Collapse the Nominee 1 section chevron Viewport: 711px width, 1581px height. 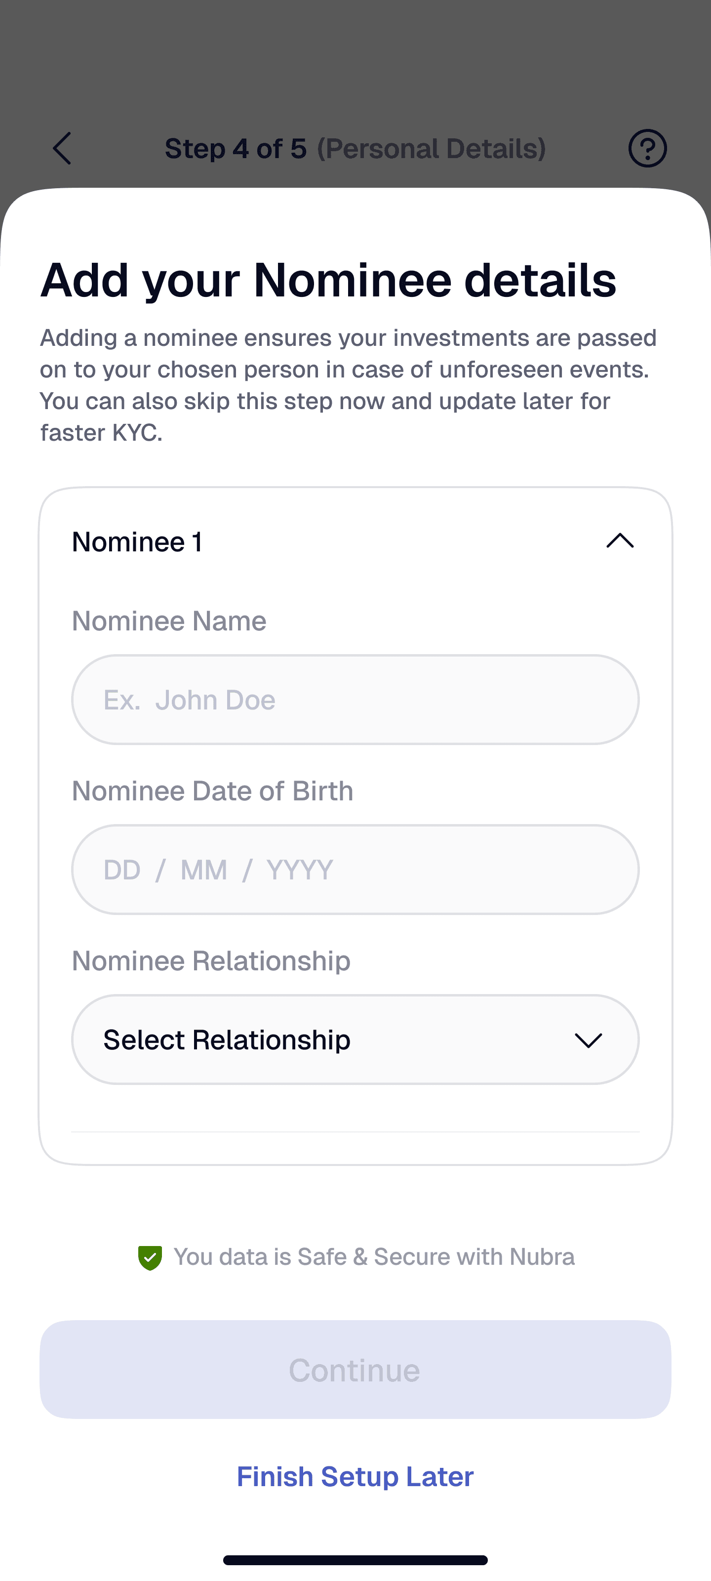[620, 541]
